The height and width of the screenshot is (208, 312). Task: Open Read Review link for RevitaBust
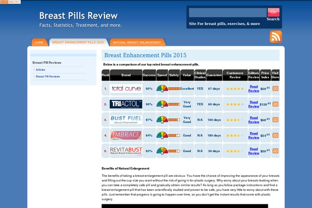(x=254, y=151)
